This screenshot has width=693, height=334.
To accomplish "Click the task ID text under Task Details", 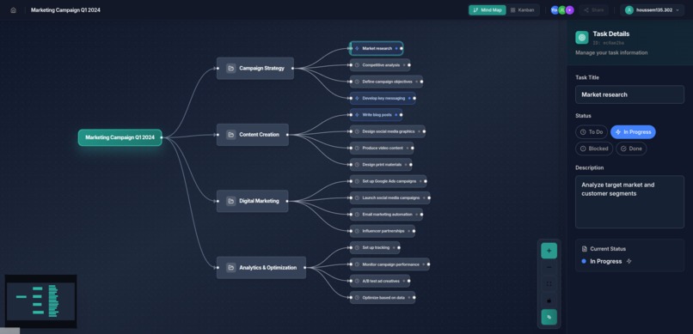I will click(609, 43).
